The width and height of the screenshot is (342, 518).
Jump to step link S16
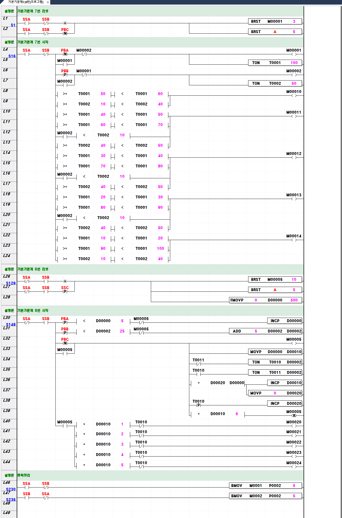click(x=12, y=56)
